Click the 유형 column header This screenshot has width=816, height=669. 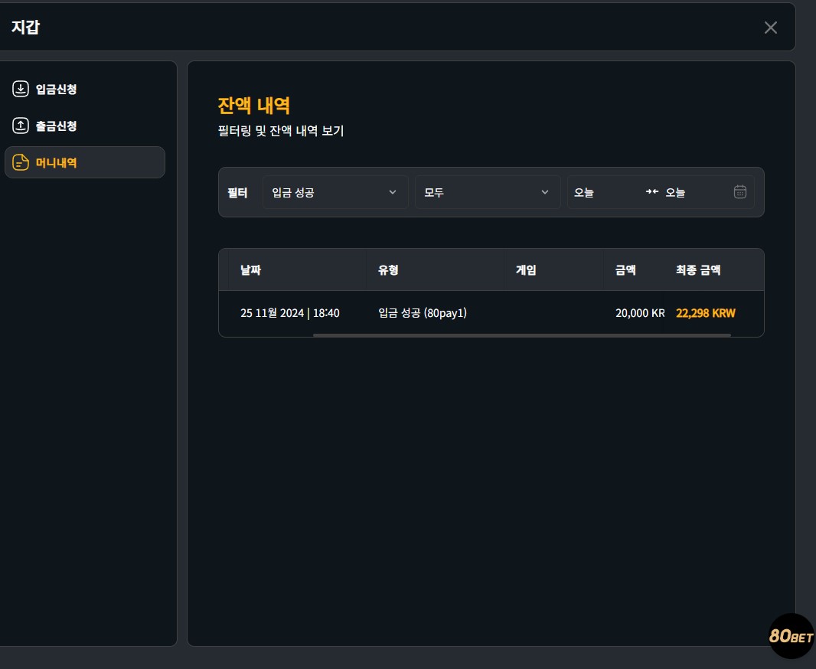pyautogui.click(x=388, y=270)
